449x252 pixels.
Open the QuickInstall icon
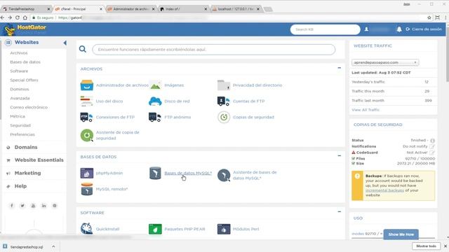tap(86, 229)
